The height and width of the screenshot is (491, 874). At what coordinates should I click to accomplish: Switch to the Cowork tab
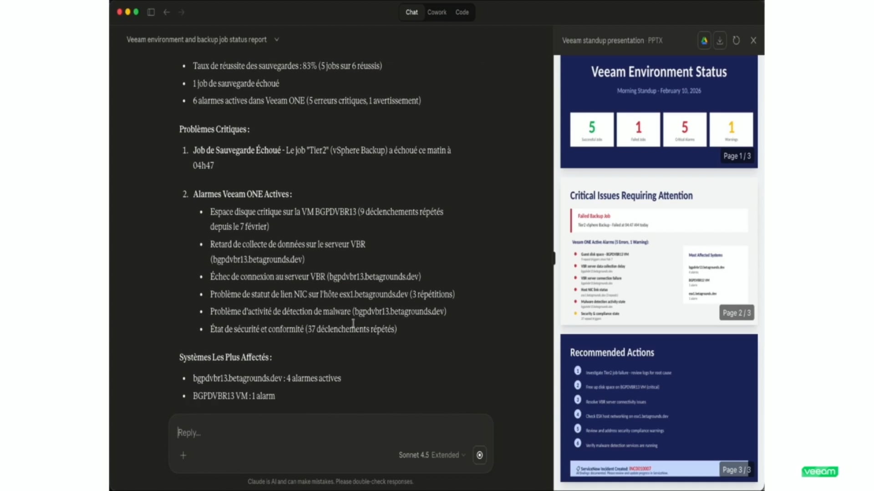(437, 12)
